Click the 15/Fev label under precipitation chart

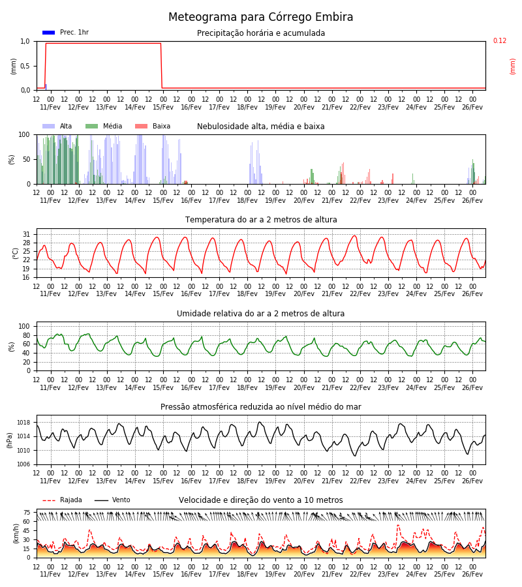click(163, 107)
